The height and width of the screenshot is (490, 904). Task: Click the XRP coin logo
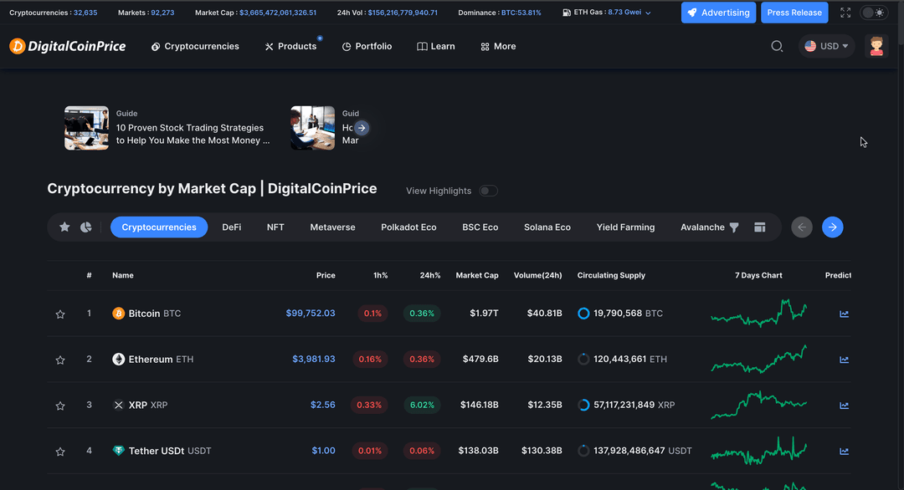coord(118,405)
